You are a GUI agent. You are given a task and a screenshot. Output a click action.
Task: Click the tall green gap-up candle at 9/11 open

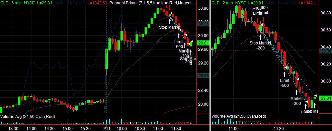pos(107,59)
